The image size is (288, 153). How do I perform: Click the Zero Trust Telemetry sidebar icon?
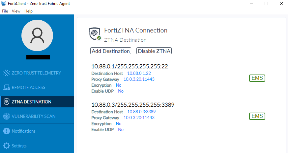(x=7, y=73)
